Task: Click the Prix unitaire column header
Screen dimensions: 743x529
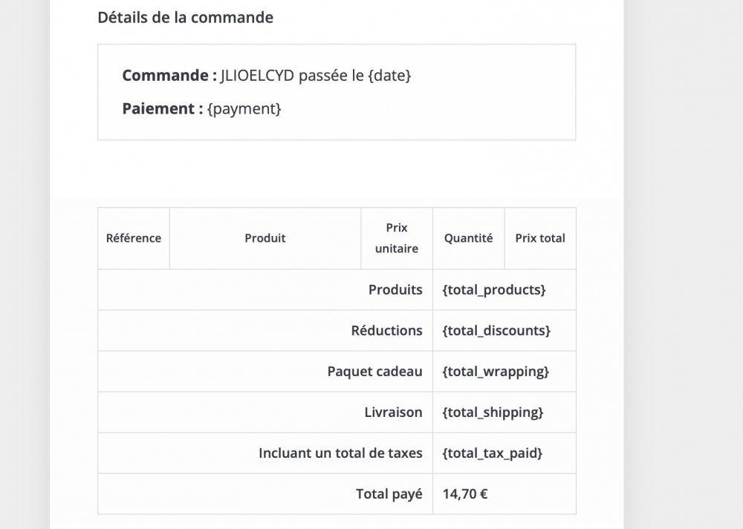Action: tap(397, 238)
